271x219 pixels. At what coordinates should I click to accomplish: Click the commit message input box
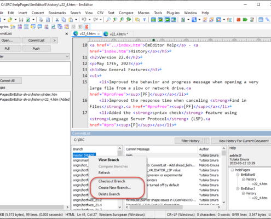tap(35, 68)
